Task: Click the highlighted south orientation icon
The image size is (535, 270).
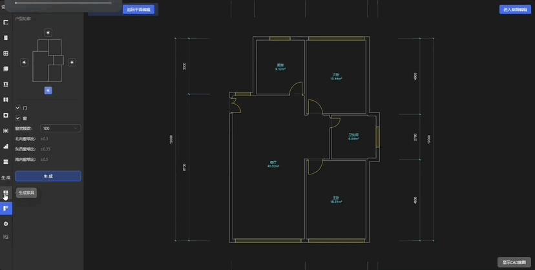Action: pyautogui.click(x=48, y=90)
